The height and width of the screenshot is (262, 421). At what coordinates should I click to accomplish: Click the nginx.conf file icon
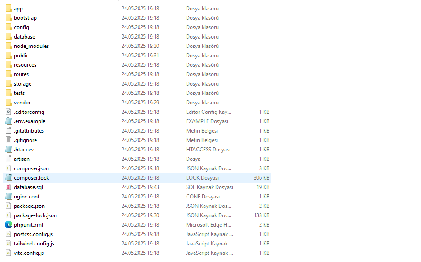click(9, 196)
